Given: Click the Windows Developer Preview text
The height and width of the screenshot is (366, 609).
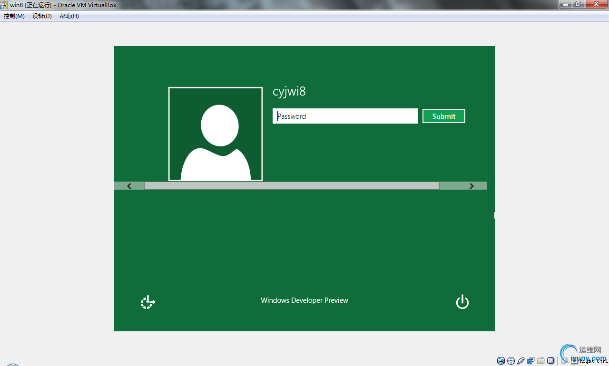Looking at the screenshot, I should (x=304, y=300).
